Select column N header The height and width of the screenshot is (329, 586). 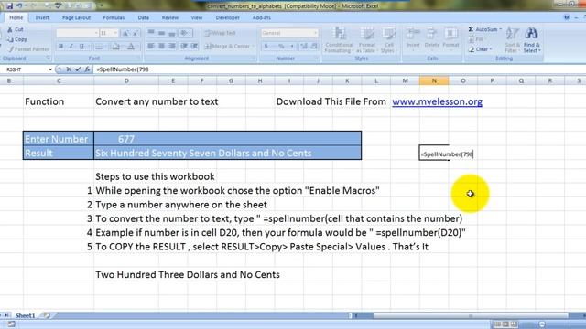(x=434, y=80)
